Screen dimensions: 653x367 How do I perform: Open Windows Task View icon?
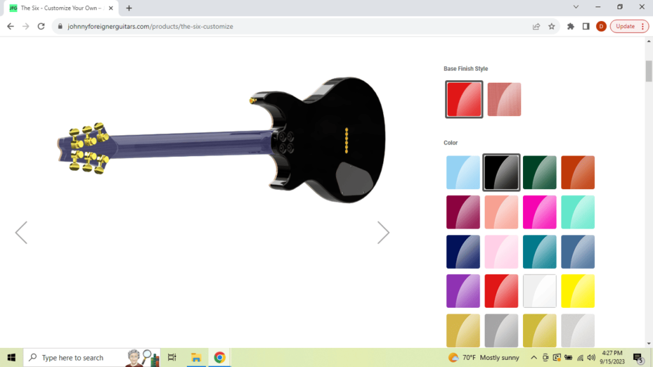[172, 357]
